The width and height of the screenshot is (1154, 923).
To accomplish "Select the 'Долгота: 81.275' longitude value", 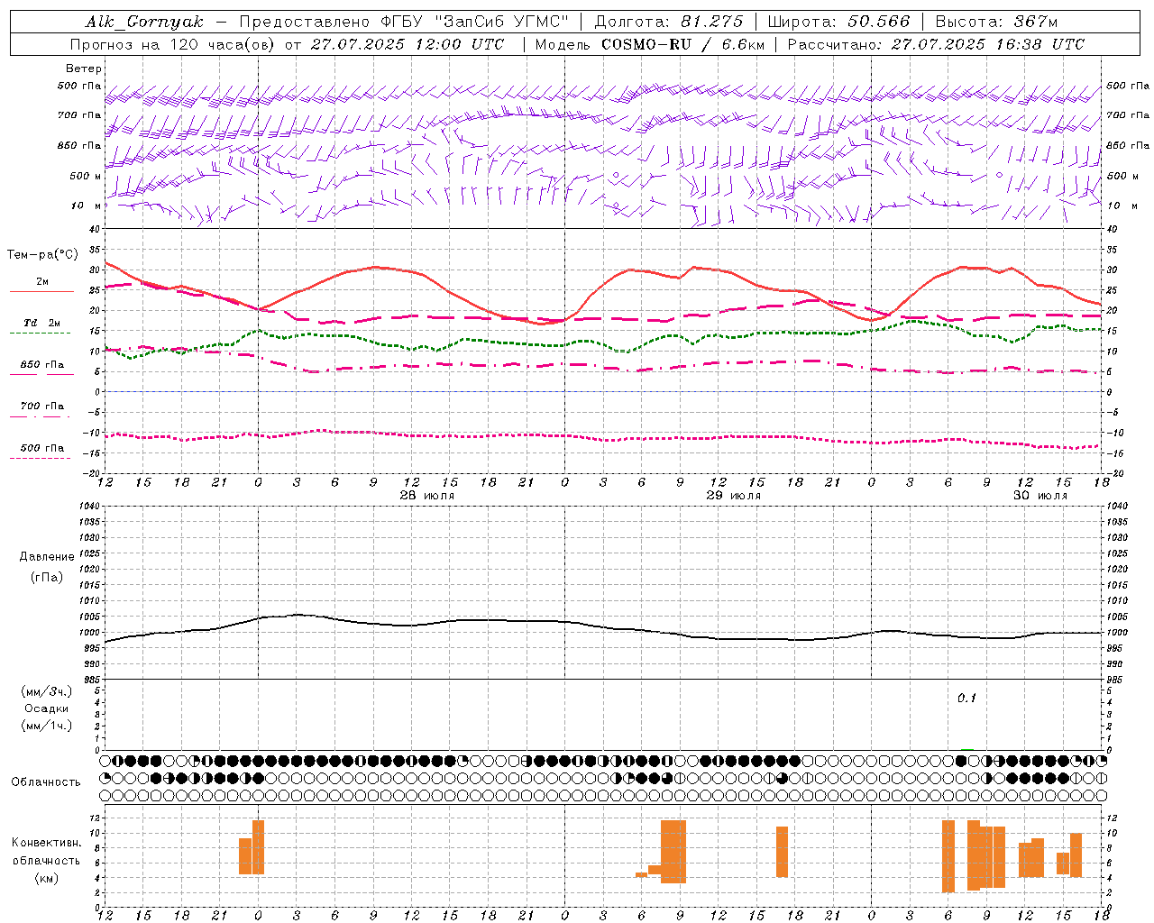I will click(x=669, y=22).
